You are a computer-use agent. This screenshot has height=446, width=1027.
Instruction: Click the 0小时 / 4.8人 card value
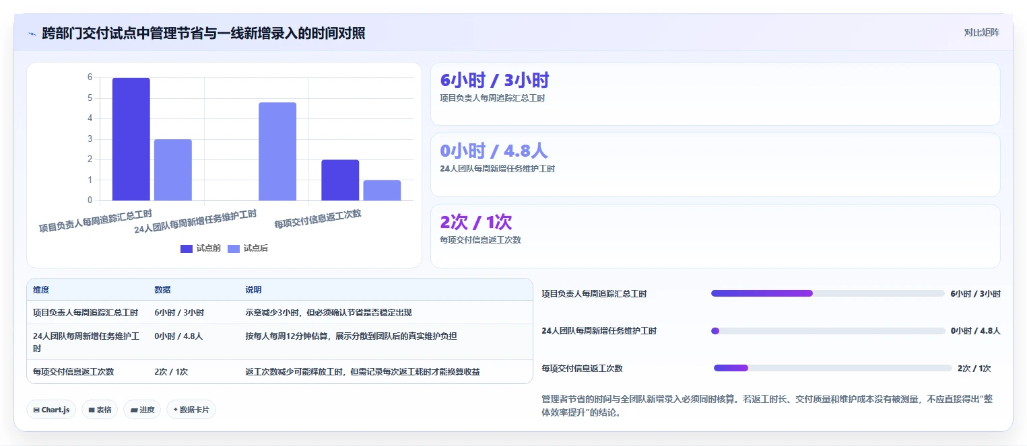click(494, 151)
